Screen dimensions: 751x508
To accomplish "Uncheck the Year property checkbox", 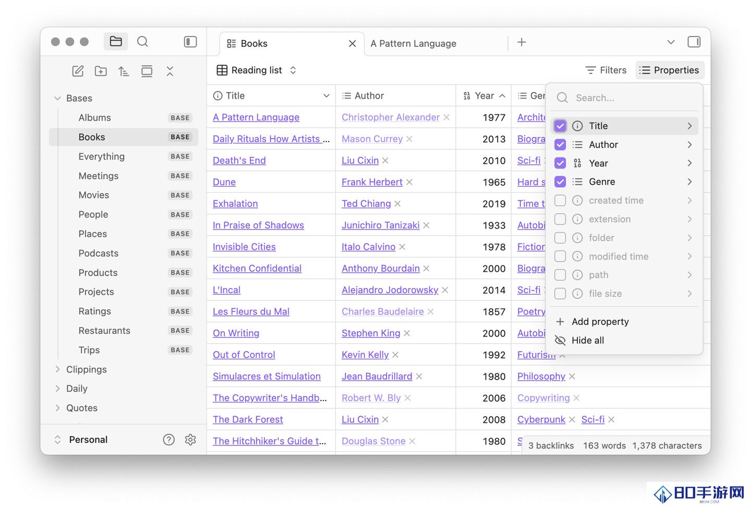I will (x=560, y=163).
